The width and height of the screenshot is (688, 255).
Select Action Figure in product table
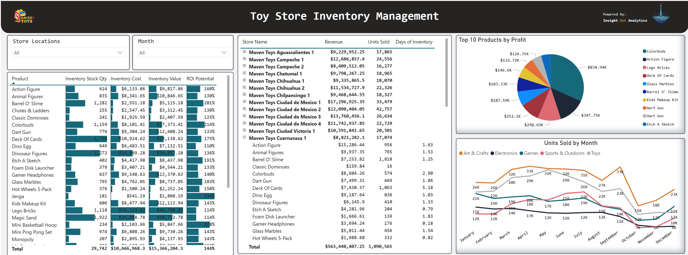tap(26, 89)
